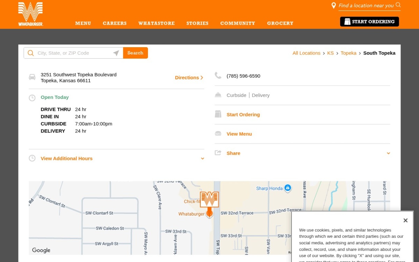This screenshot has width=419, height=262.
Task: Click the Start Ordering link in details
Action: click(243, 115)
